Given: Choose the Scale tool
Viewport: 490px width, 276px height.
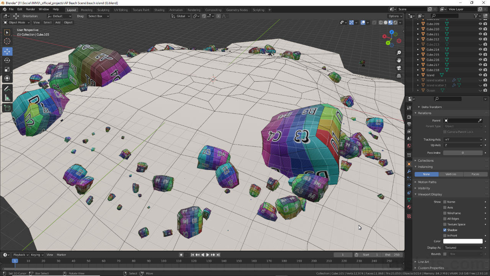Looking at the screenshot, I should 7,69.
